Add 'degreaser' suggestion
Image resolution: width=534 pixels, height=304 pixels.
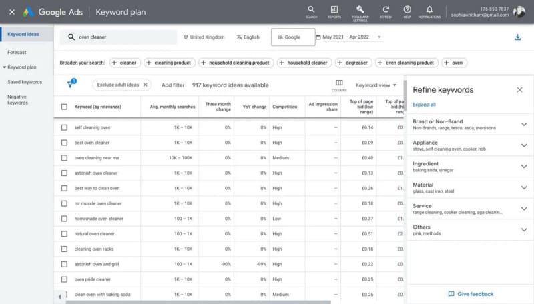(353, 63)
